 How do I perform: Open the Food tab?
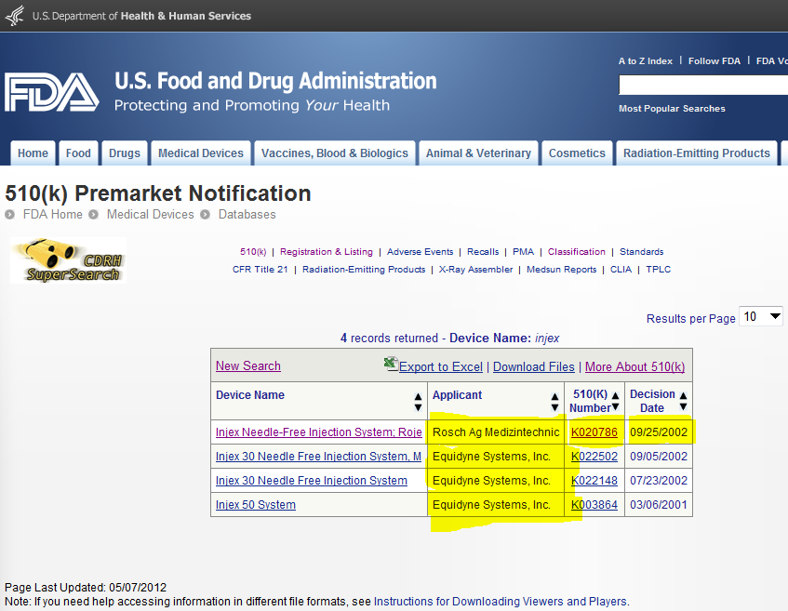tap(78, 153)
